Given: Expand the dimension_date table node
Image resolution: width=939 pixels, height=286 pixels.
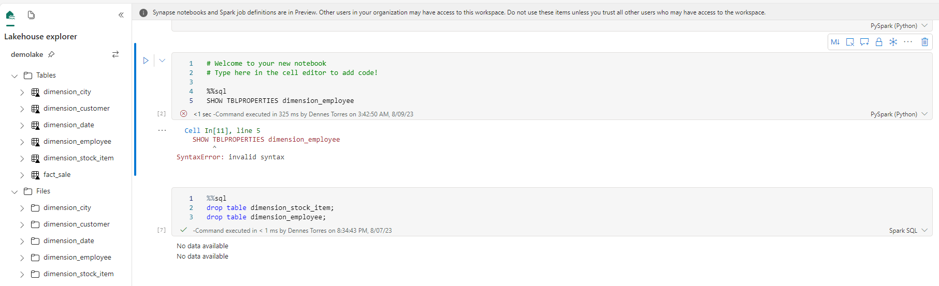Looking at the screenshot, I should (22, 125).
